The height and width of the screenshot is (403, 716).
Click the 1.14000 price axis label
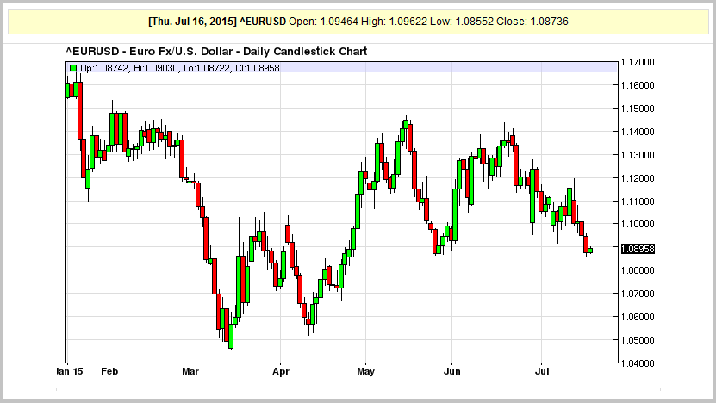point(638,132)
